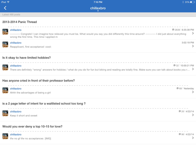
Task: Tap the 7:16 PM clock in status bar
Action: [98, 2]
